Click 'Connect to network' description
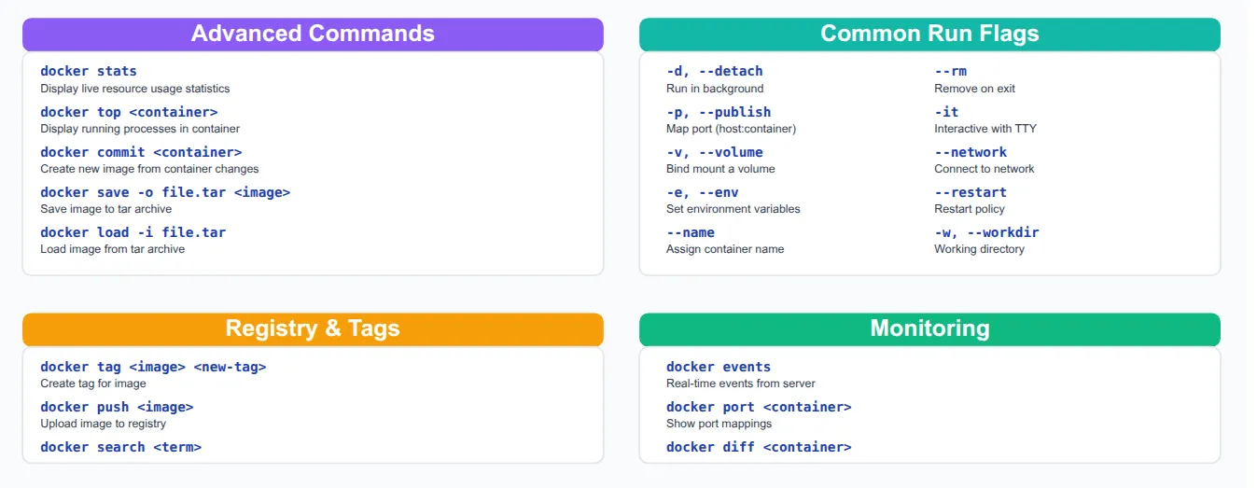 [984, 169]
